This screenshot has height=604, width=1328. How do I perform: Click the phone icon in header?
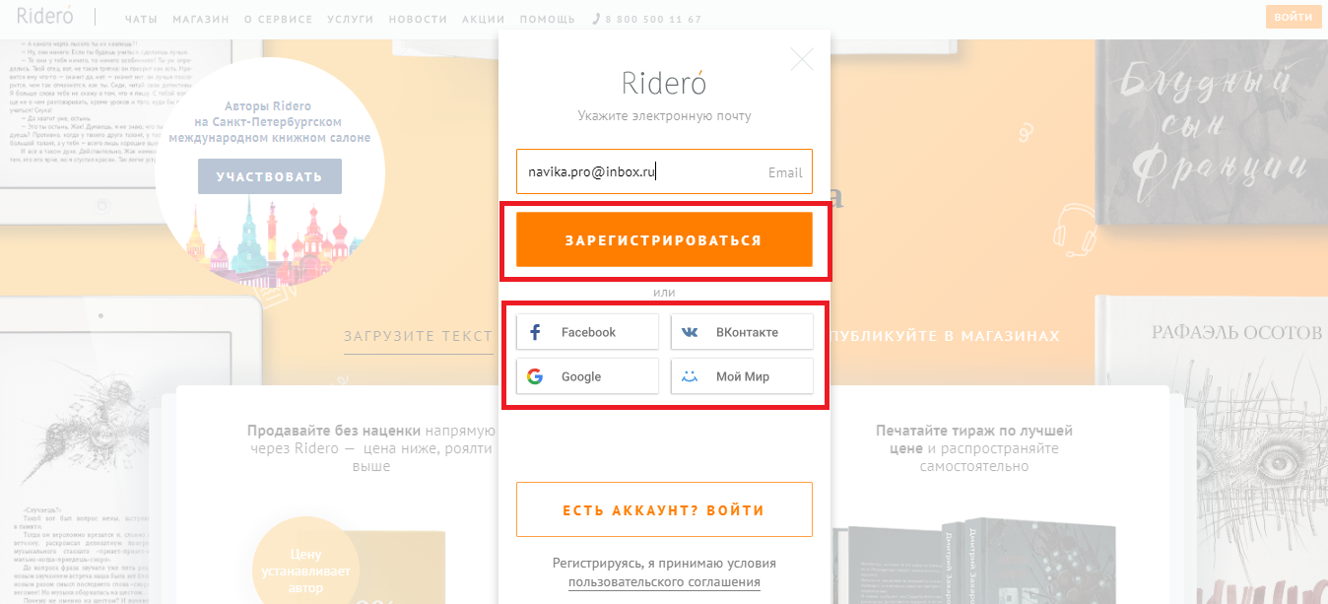(597, 20)
